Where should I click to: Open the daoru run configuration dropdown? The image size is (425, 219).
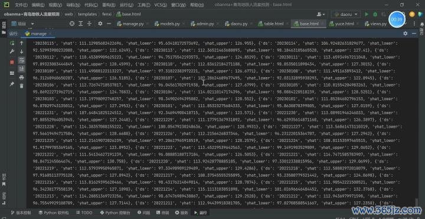tap(346, 14)
